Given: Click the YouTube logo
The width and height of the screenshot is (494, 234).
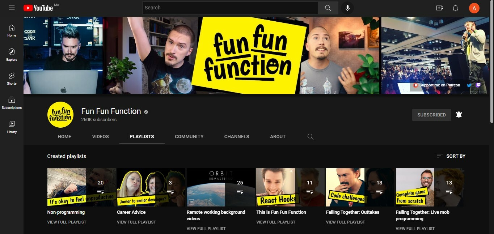Looking at the screenshot, I should pos(39,8).
